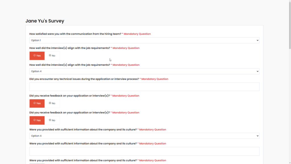Click the hiring team satisfaction question label
This screenshot has height=164, width=291.
click(x=75, y=34)
